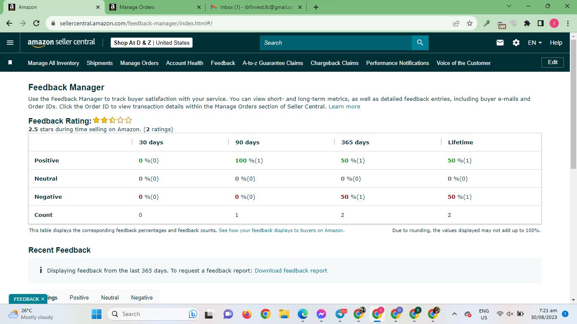Image resolution: width=577 pixels, height=324 pixels.
Task: Click the search magnifier button
Action: click(420, 43)
